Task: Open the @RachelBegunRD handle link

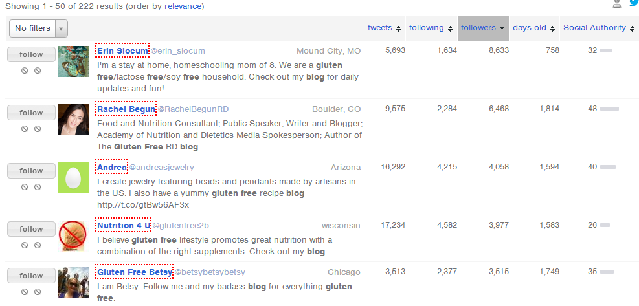Action: (x=193, y=109)
